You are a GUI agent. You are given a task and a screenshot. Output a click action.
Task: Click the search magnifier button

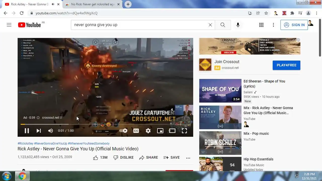pos(223,25)
